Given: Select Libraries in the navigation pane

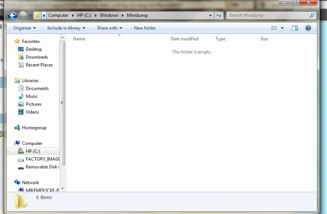Looking at the screenshot, I should click(30, 81).
